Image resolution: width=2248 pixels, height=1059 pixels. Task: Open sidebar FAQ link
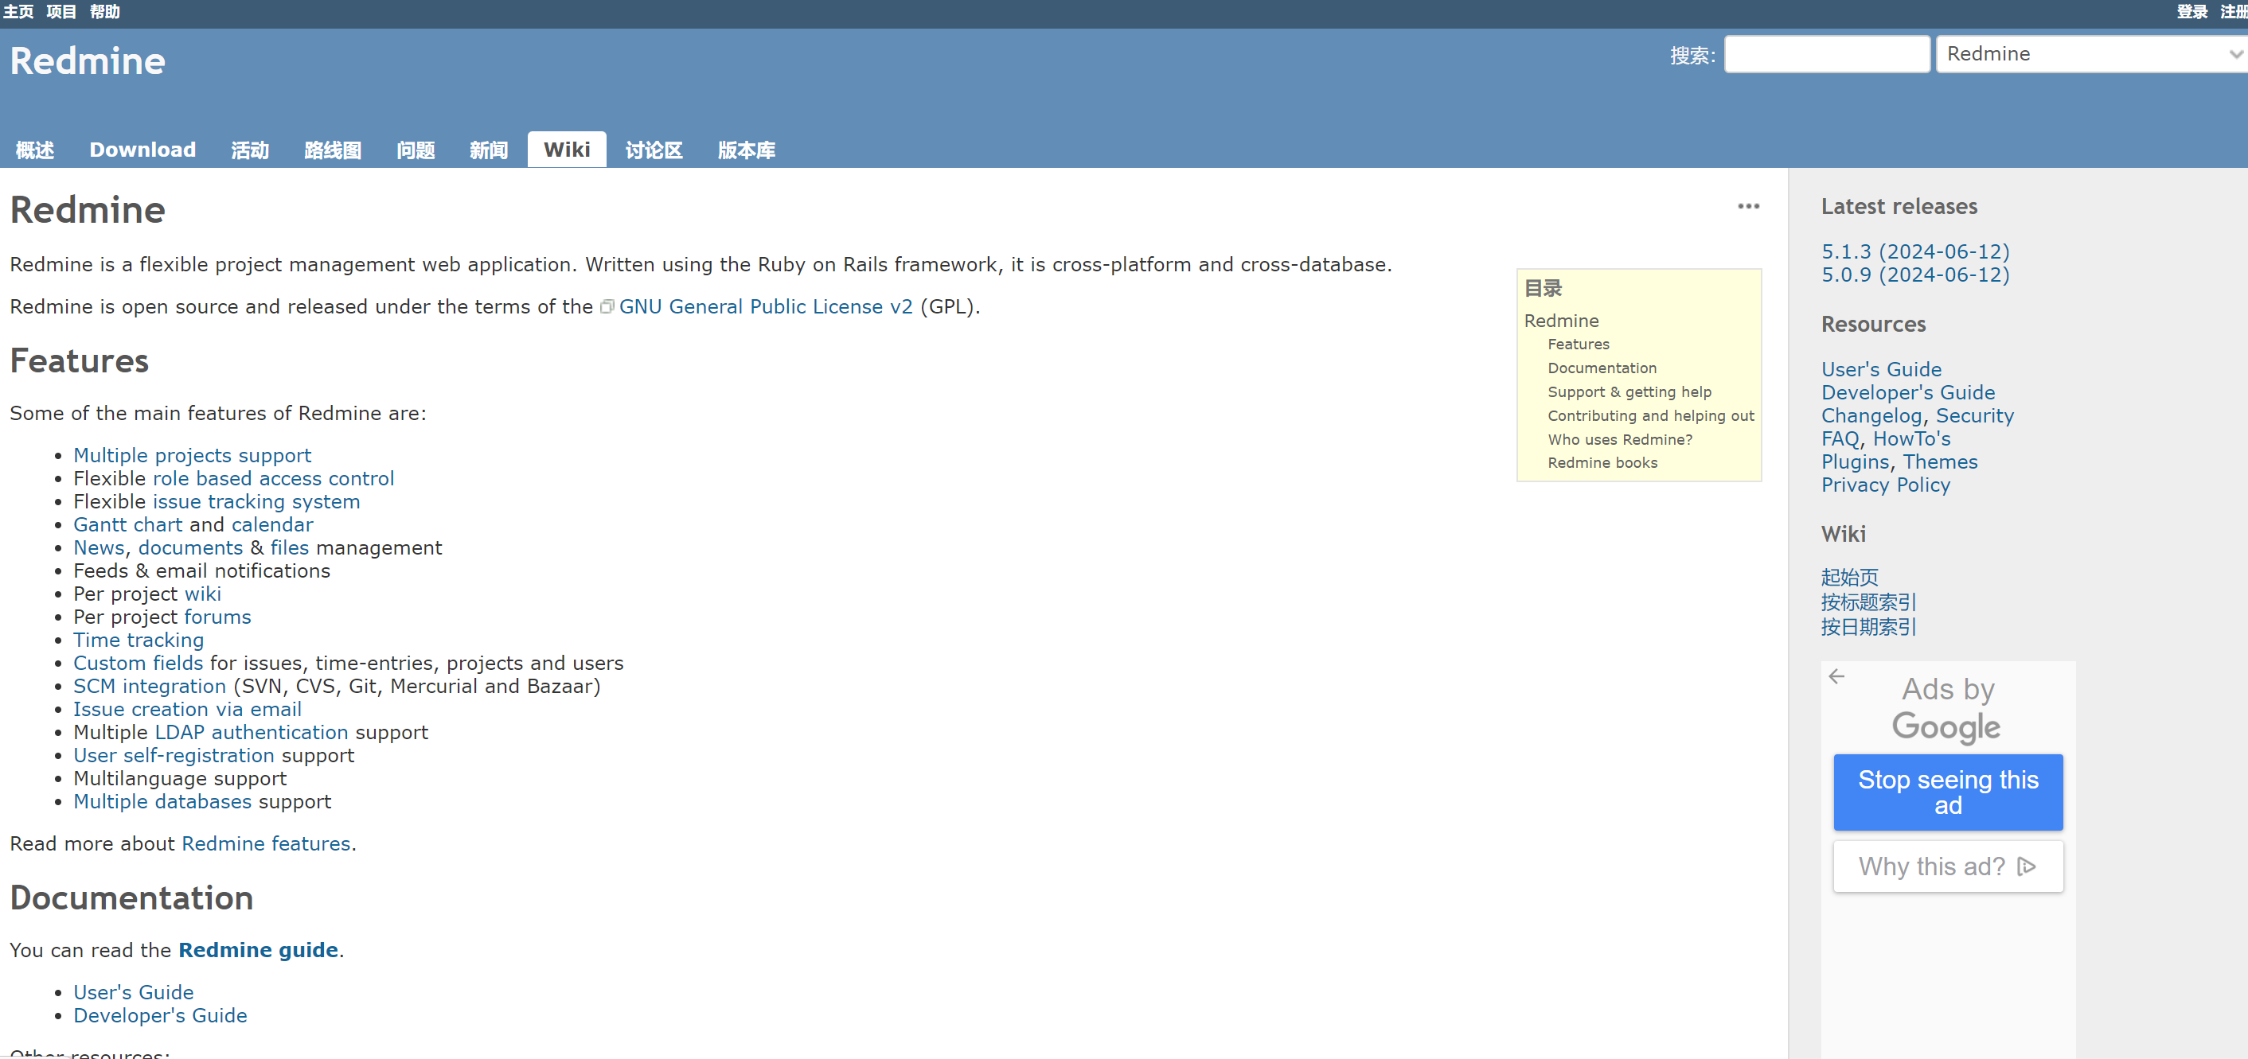point(1840,438)
